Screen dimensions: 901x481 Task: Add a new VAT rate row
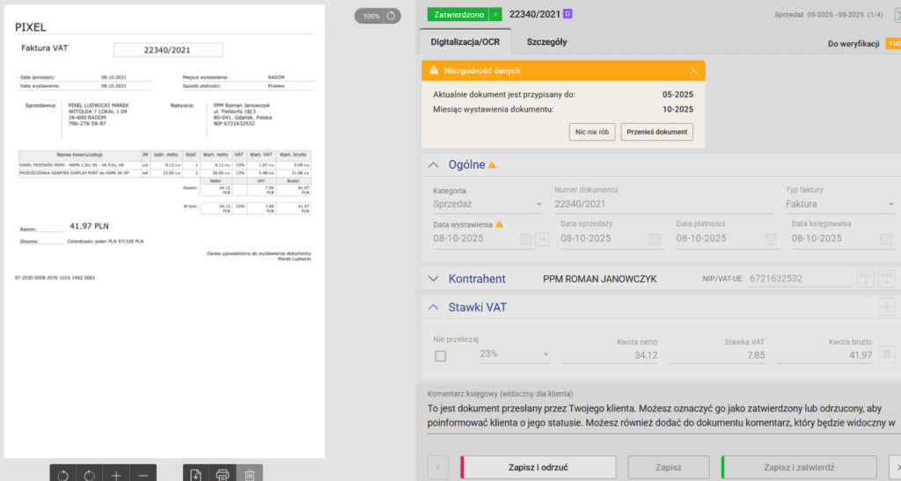(887, 308)
